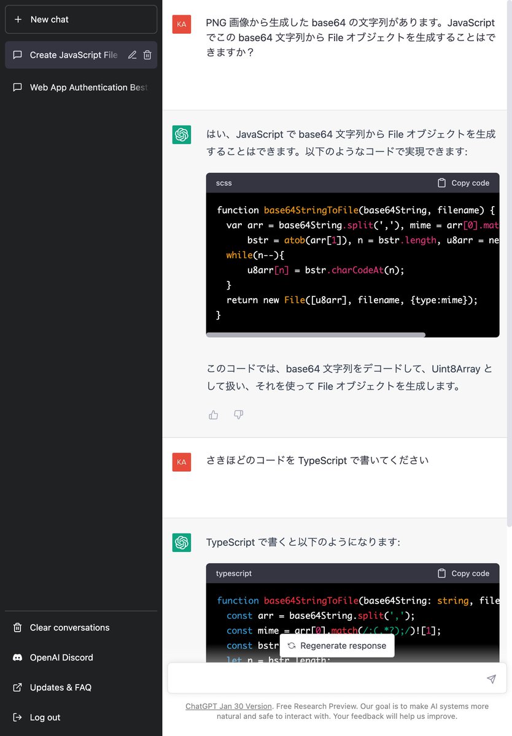The width and height of the screenshot is (512, 736).
Task: Click the typescript language label
Action: [x=234, y=573]
